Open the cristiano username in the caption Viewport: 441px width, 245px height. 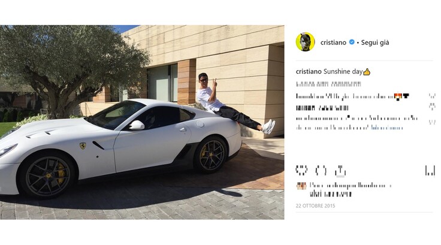(309, 71)
